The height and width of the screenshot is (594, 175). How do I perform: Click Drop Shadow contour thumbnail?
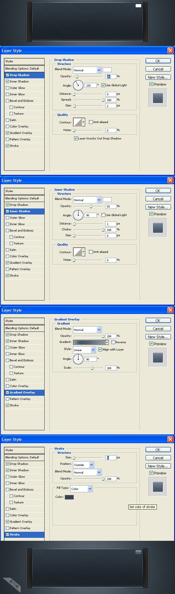click(77, 122)
